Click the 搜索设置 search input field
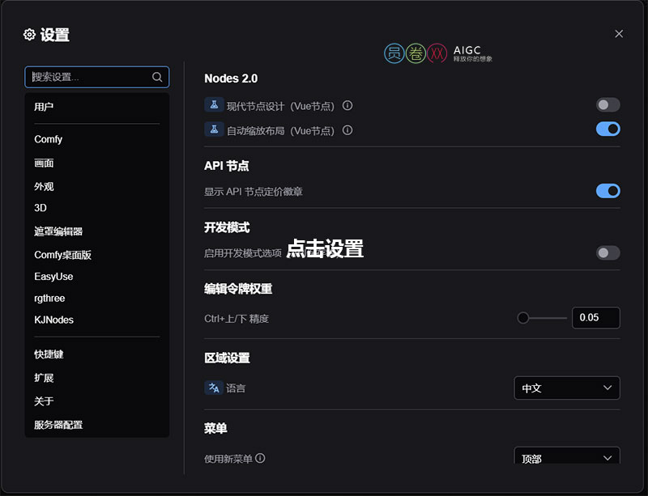Screen dimensions: 648x496 coord(89,77)
